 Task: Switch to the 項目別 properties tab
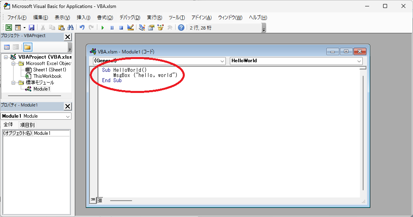click(x=28, y=125)
